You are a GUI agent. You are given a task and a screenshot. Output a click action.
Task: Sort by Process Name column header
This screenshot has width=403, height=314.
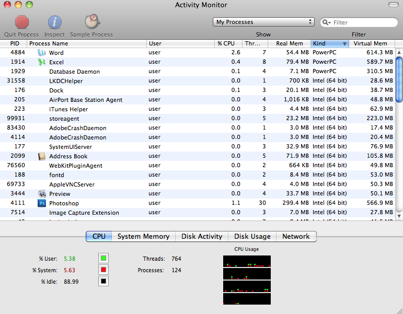pos(87,43)
